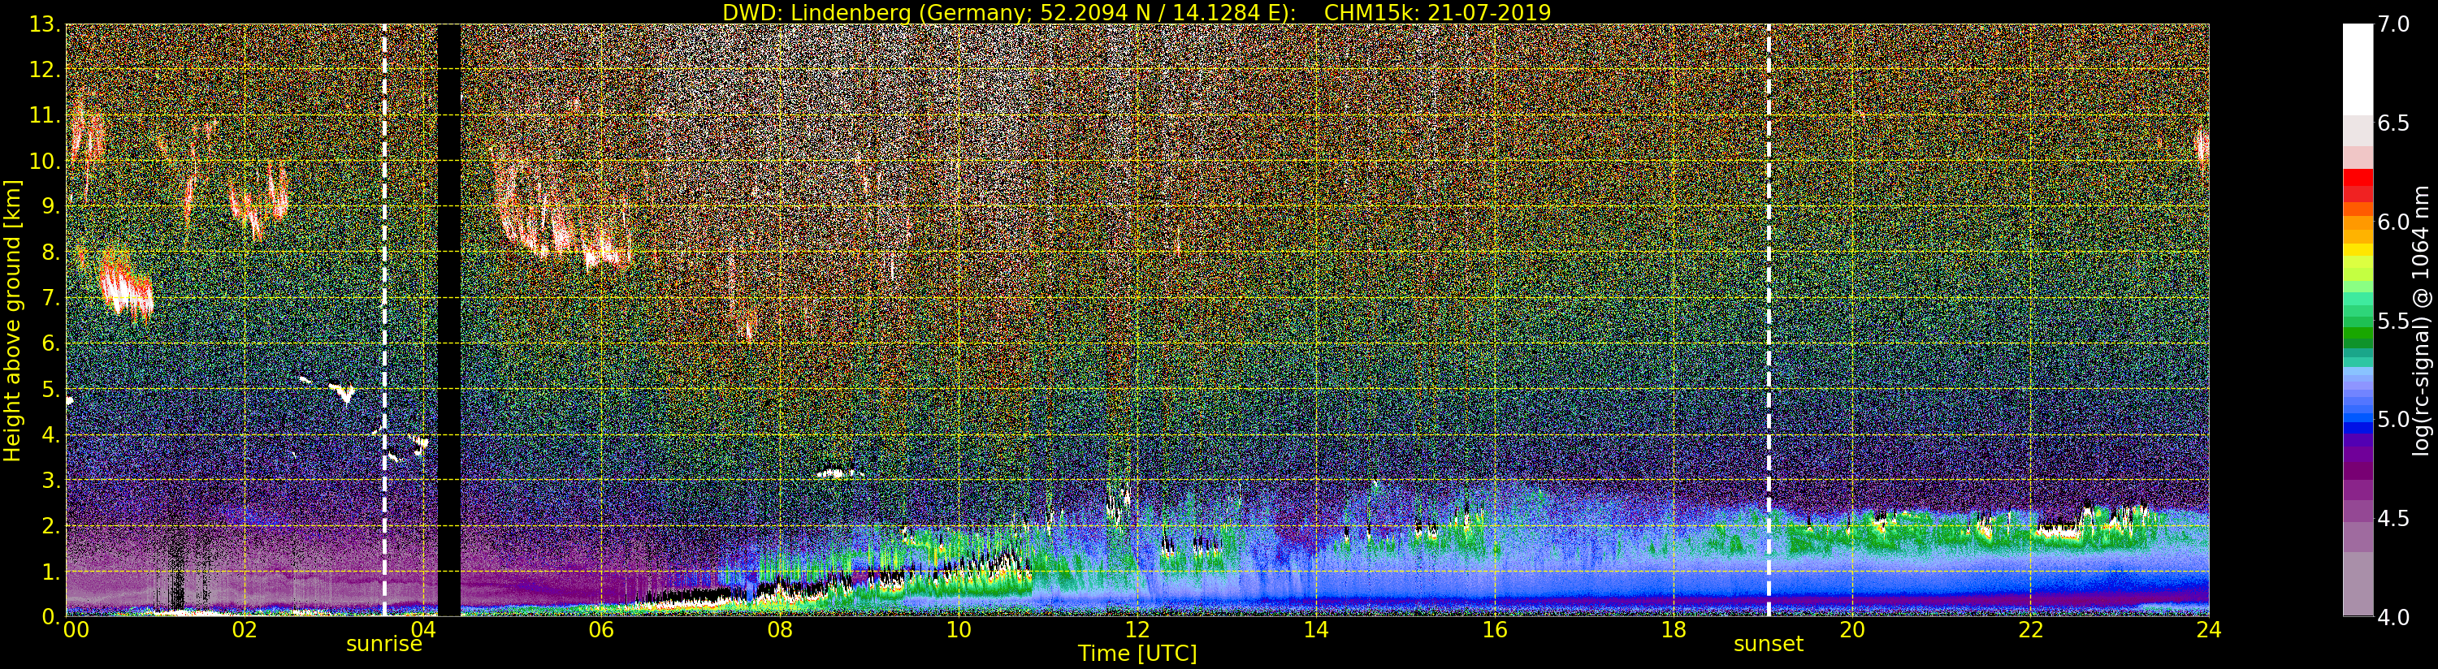Click time tick label '24'
Screen dimensions: 2438x669
[x=2209, y=629]
